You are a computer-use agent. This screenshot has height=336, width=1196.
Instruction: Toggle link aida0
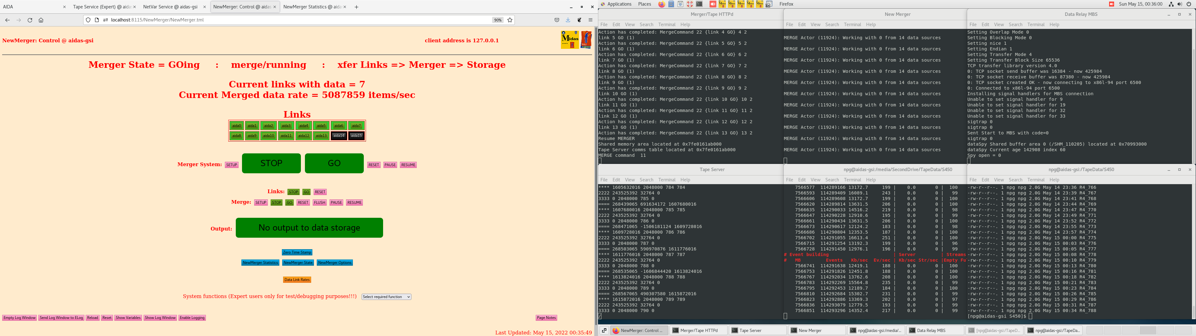(237, 126)
